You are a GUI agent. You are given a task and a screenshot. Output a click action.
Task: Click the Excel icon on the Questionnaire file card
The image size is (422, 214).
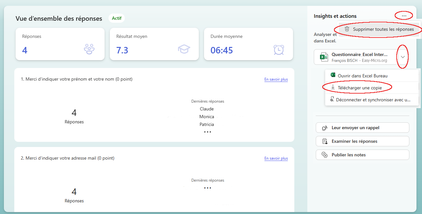point(324,57)
